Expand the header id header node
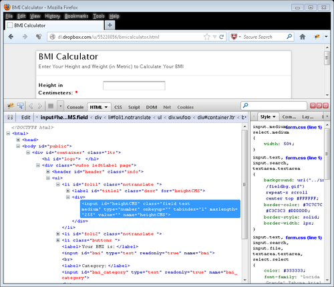 pos(48,172)
